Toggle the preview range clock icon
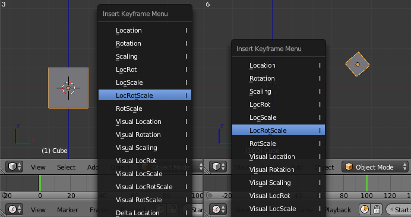This screenshot has width=411, height=217. click(x=365, y=209)
